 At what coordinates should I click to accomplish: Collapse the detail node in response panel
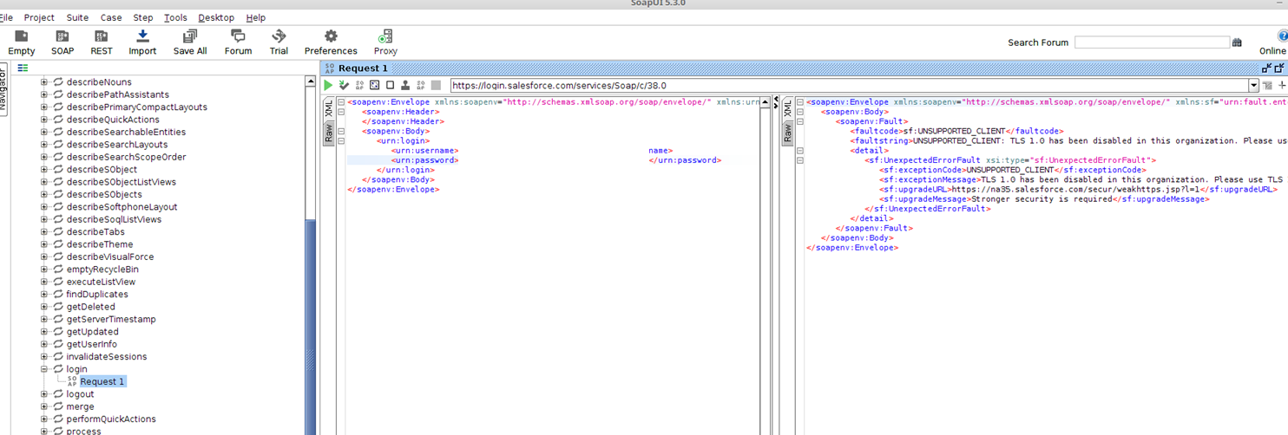point(800,151)
